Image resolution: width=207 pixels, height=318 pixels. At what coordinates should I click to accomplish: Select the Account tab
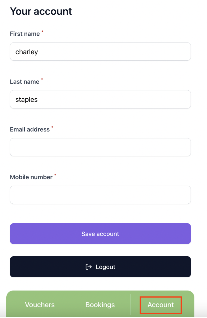[161, 305]
